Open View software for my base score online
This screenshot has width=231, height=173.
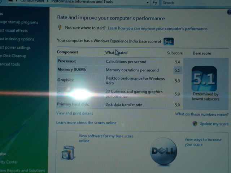pyautogui.click(x=106, y=138)
